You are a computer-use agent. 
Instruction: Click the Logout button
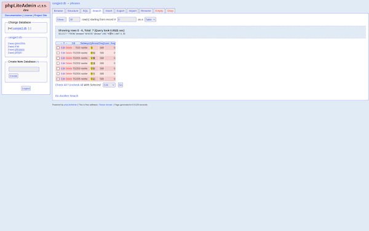click(26, 88)
